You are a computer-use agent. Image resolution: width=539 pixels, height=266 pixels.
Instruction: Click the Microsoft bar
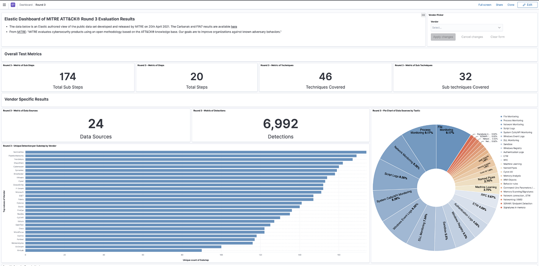click(x=173, y=192)
